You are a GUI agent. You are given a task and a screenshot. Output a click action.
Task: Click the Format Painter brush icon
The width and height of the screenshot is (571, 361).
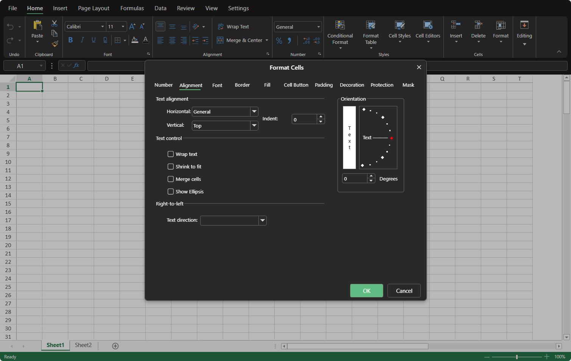pos(55,44)
